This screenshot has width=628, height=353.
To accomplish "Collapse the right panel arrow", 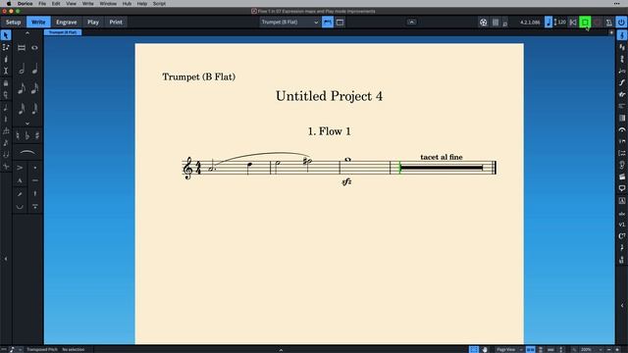I will coord(622,305).
